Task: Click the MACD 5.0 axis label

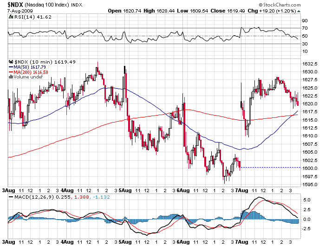Action: tap(306, 200)
